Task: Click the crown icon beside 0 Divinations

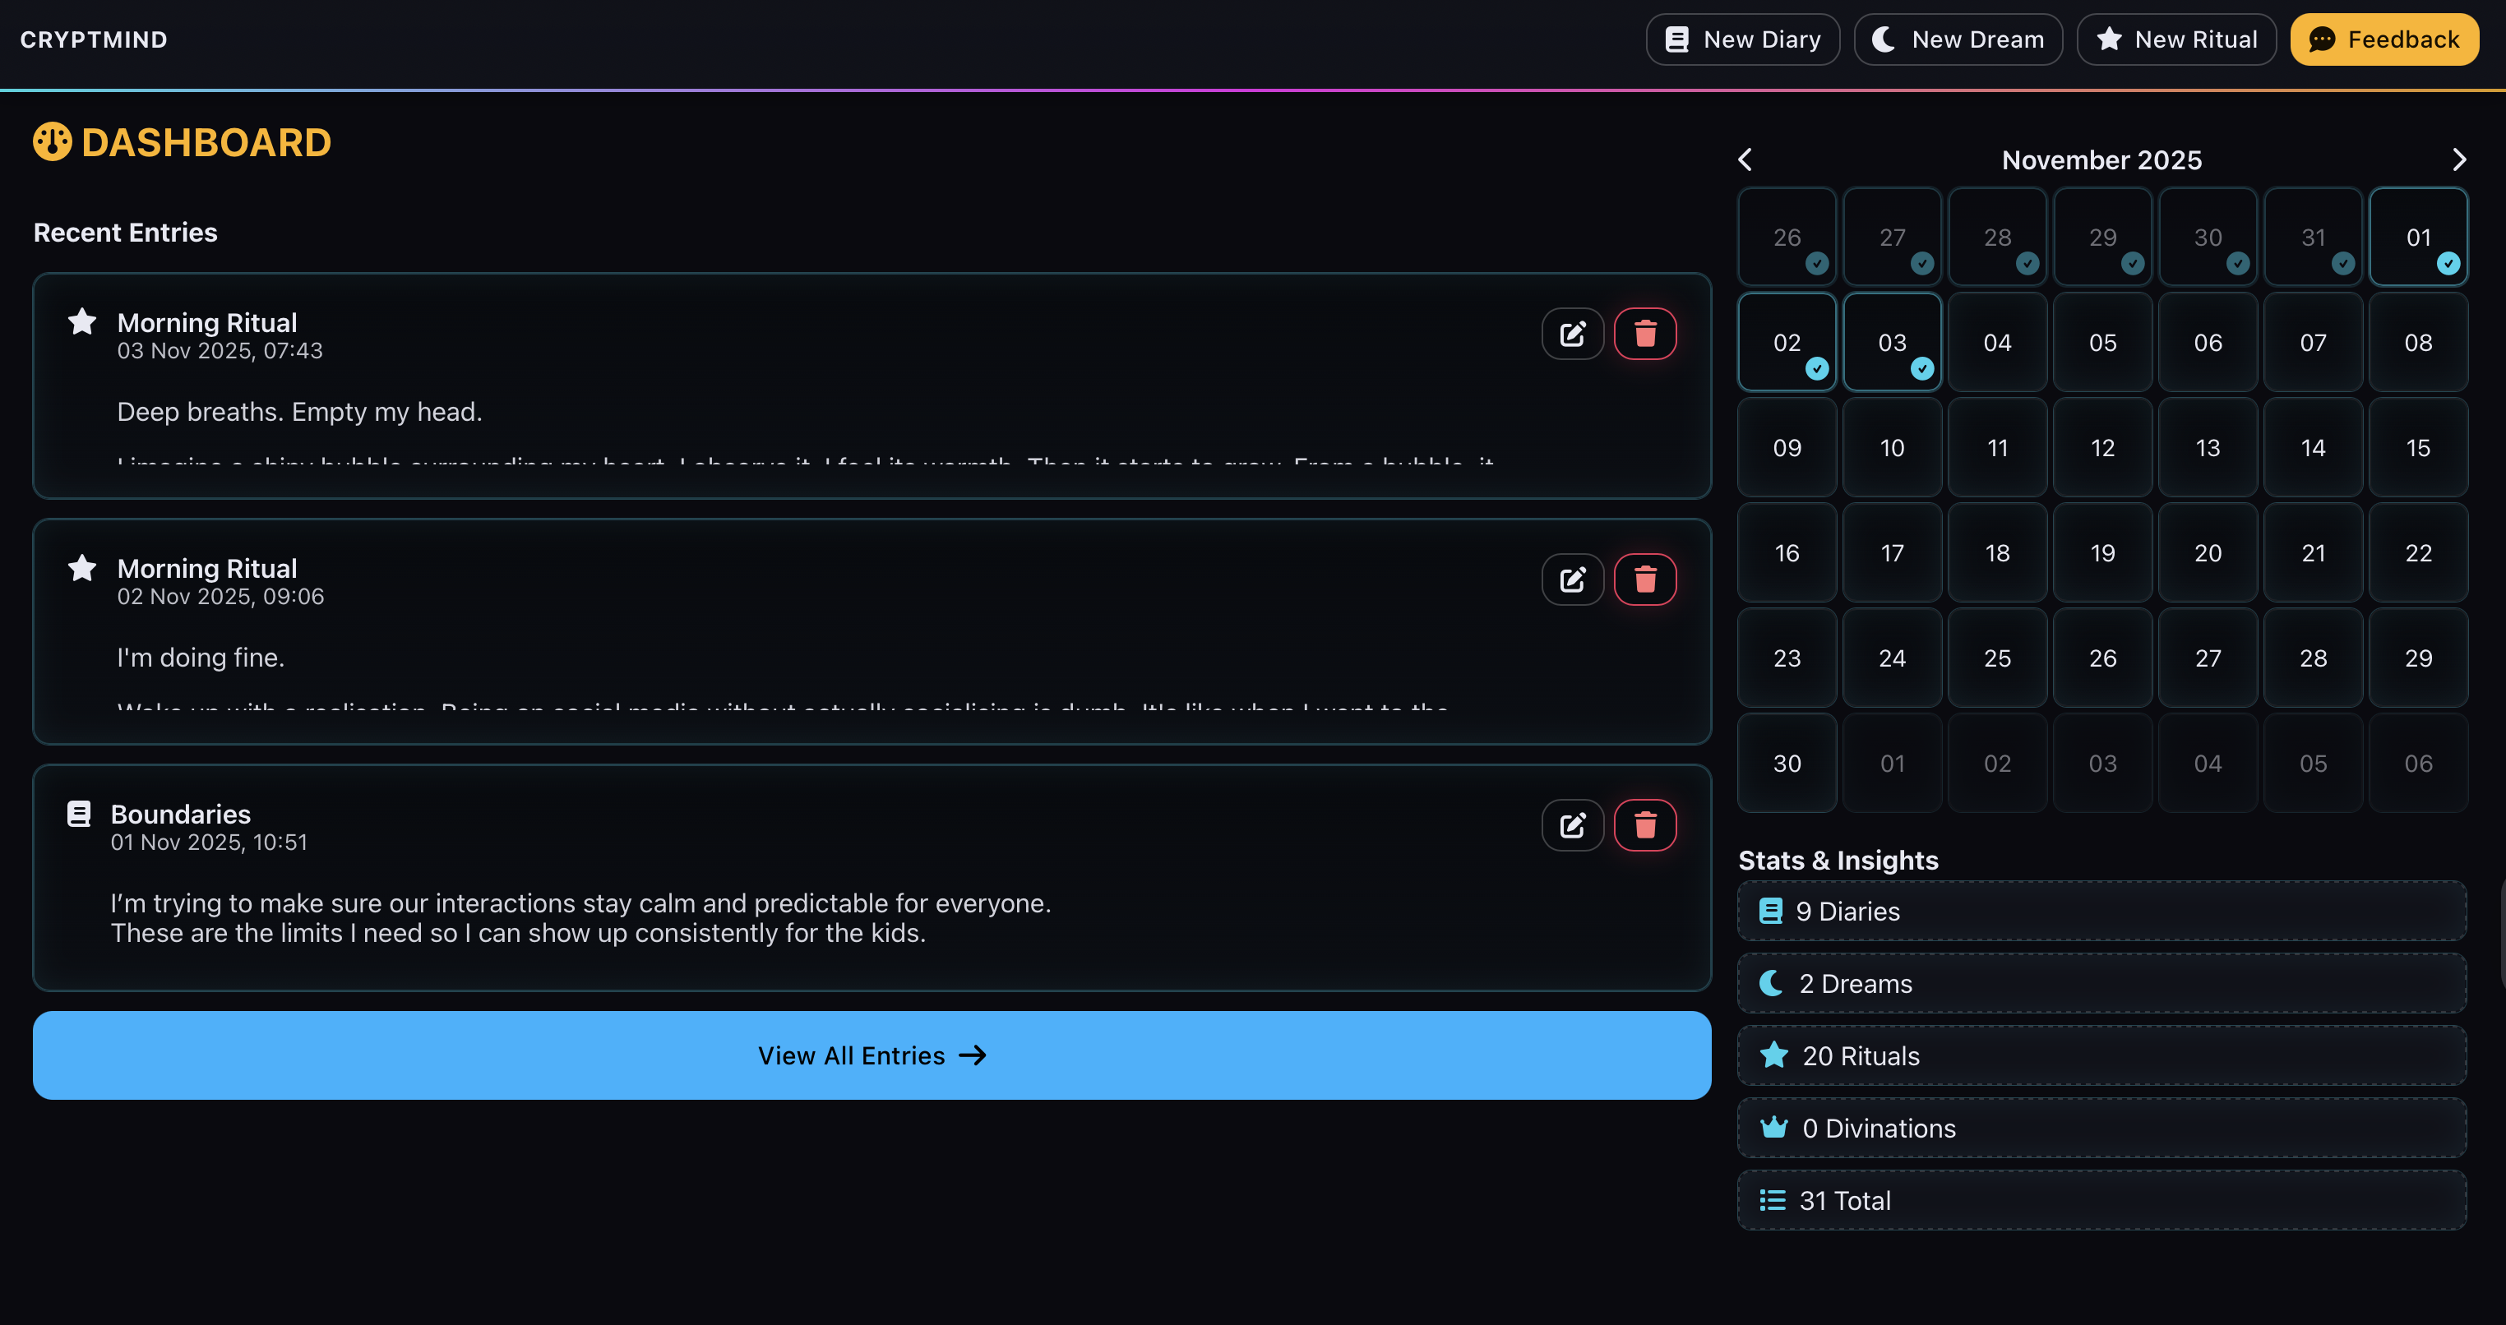Action: pos(1773,1128)
